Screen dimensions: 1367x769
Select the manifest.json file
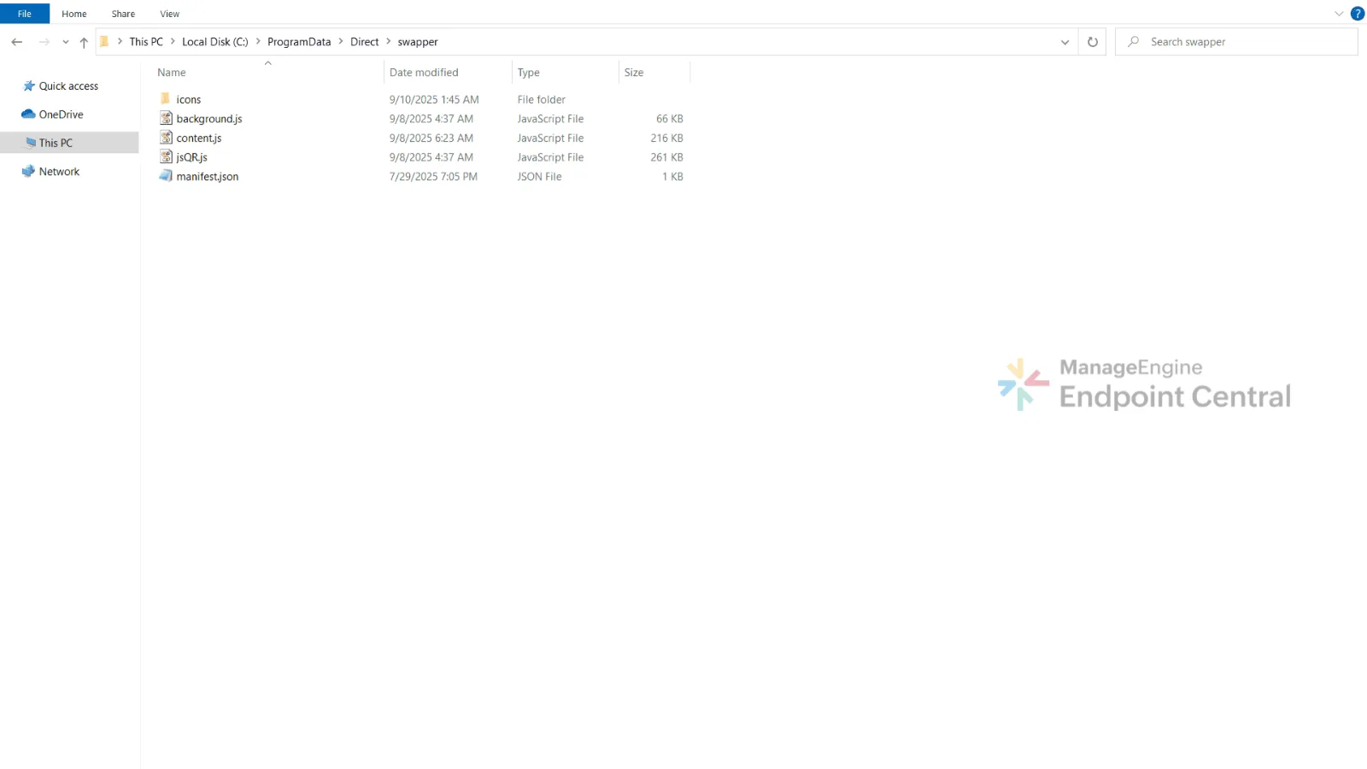(x=208, y=177)
